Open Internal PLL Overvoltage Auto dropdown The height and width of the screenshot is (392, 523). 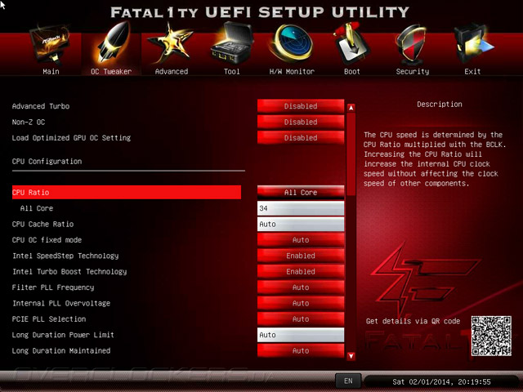(x=301, y=303)
